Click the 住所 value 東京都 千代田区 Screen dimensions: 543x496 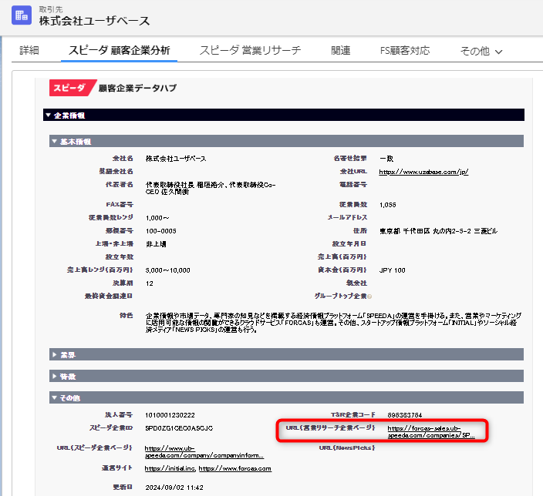[438, 231]
